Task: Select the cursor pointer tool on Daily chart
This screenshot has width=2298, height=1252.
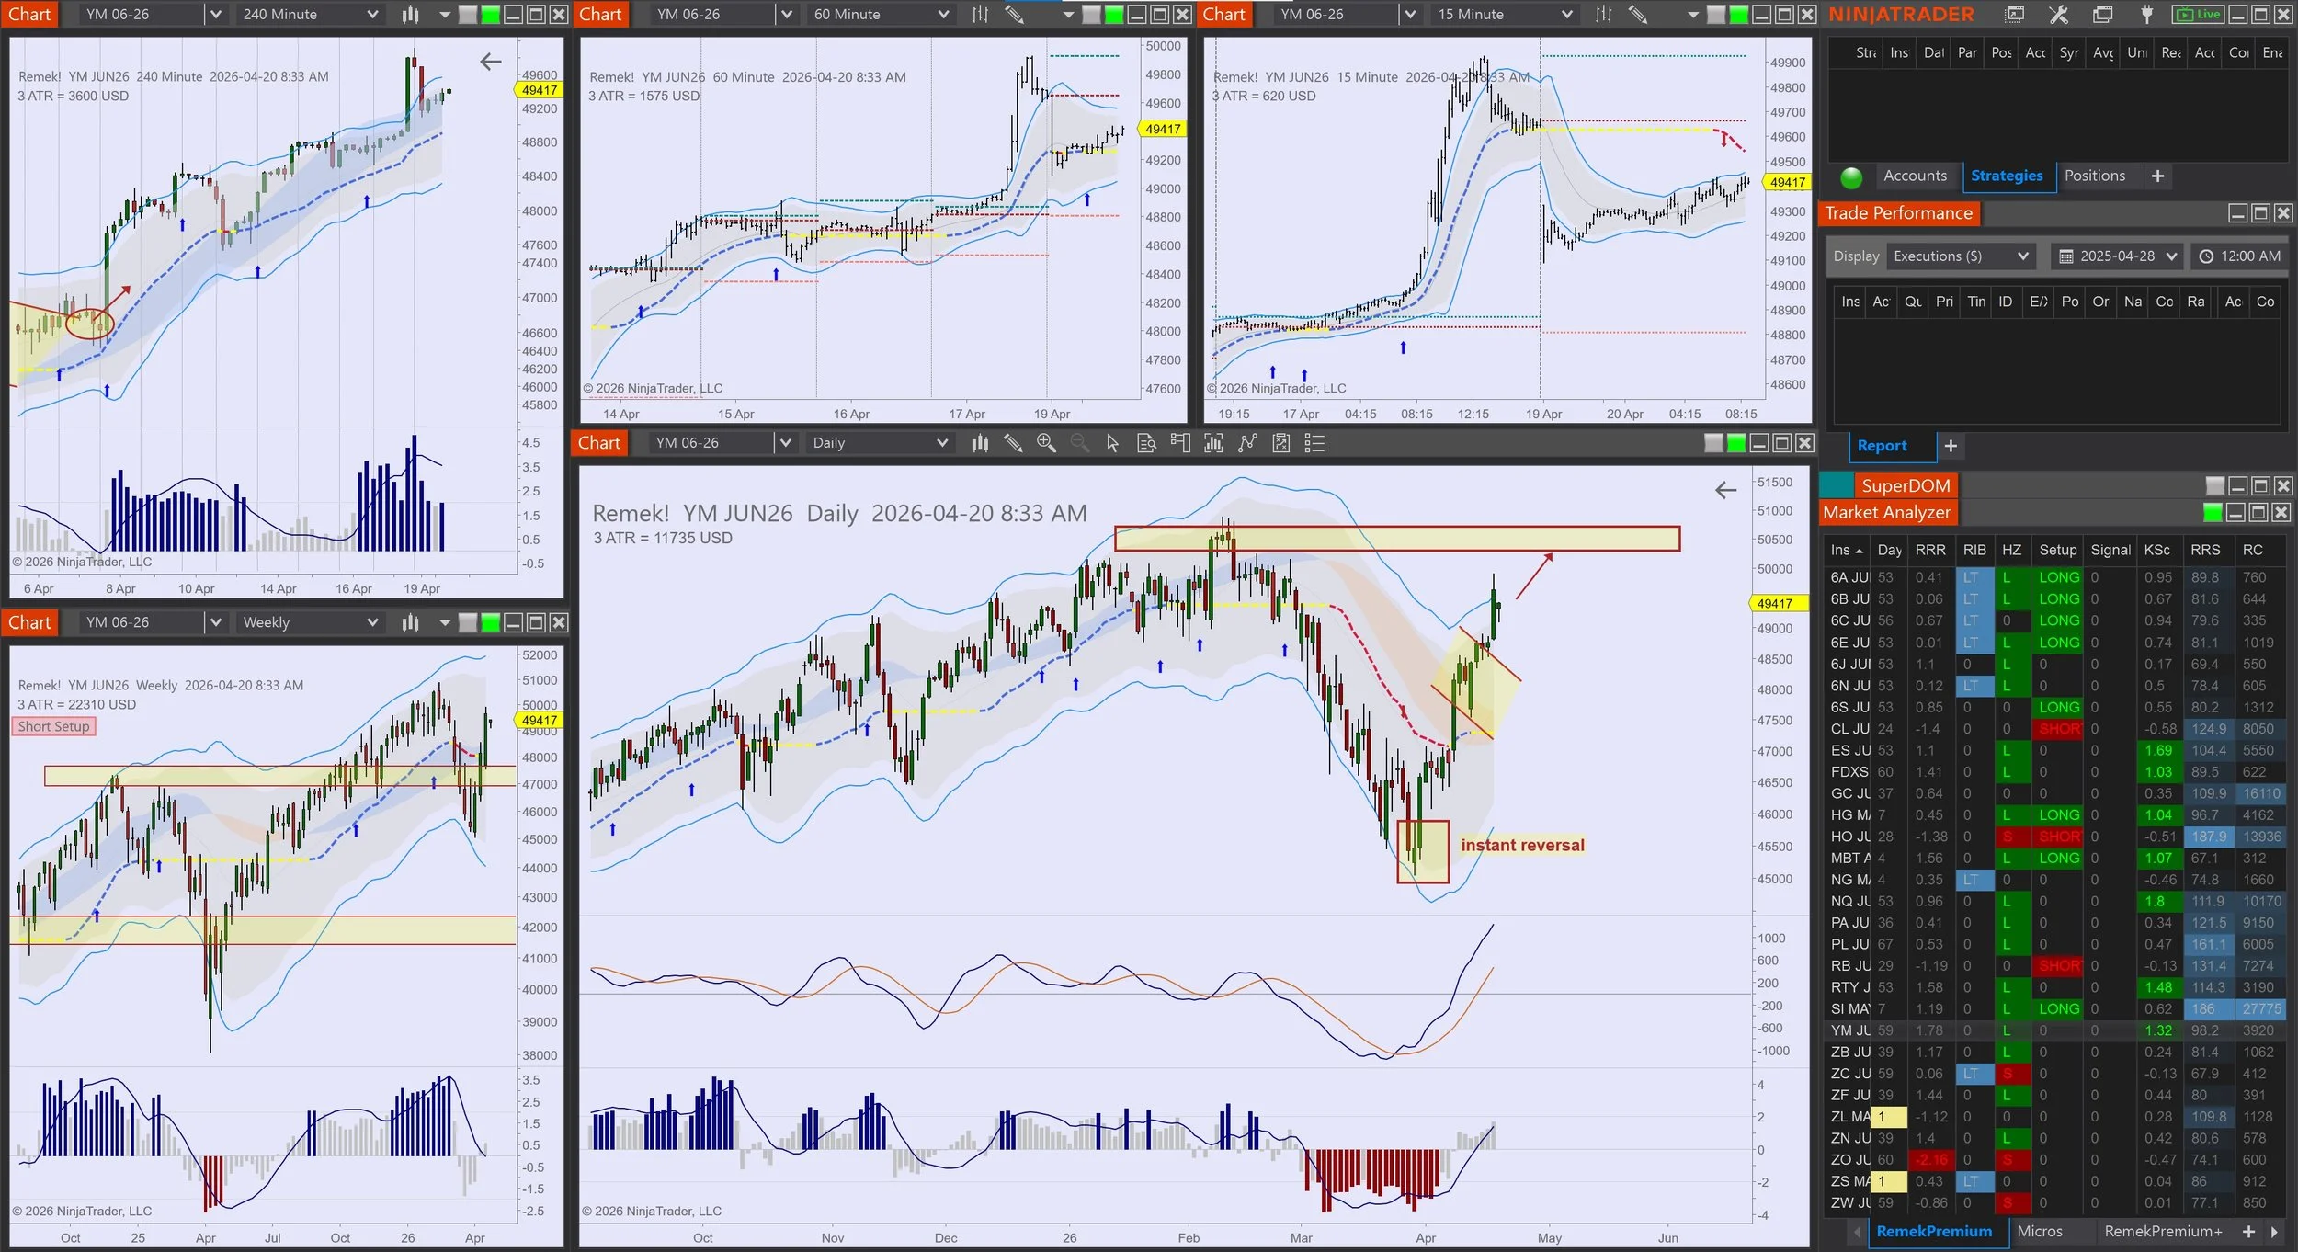Action: point(1112,443)
